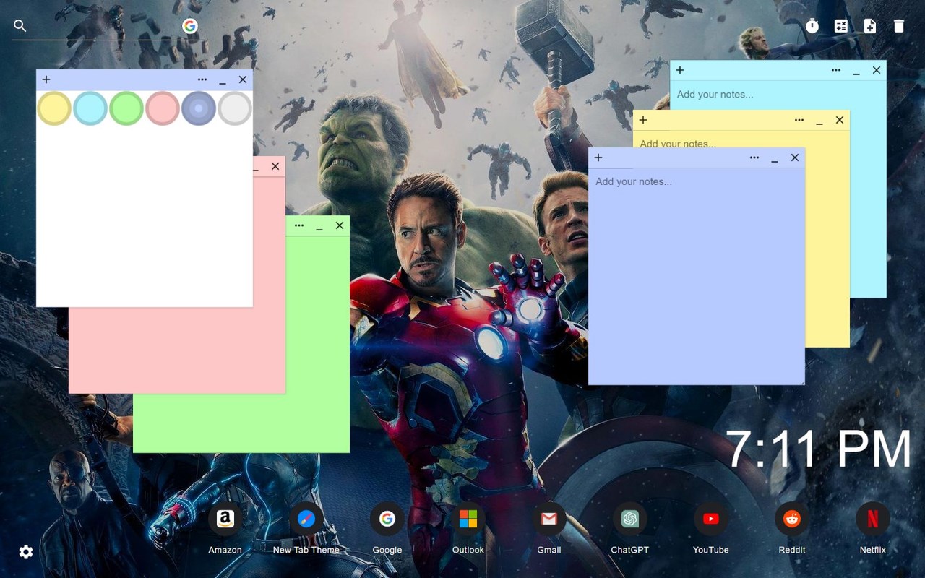Open the Google shortcut in the dock

387,519
